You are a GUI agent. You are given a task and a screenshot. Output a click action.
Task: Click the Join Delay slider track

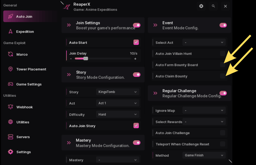(x=103, y=58)
